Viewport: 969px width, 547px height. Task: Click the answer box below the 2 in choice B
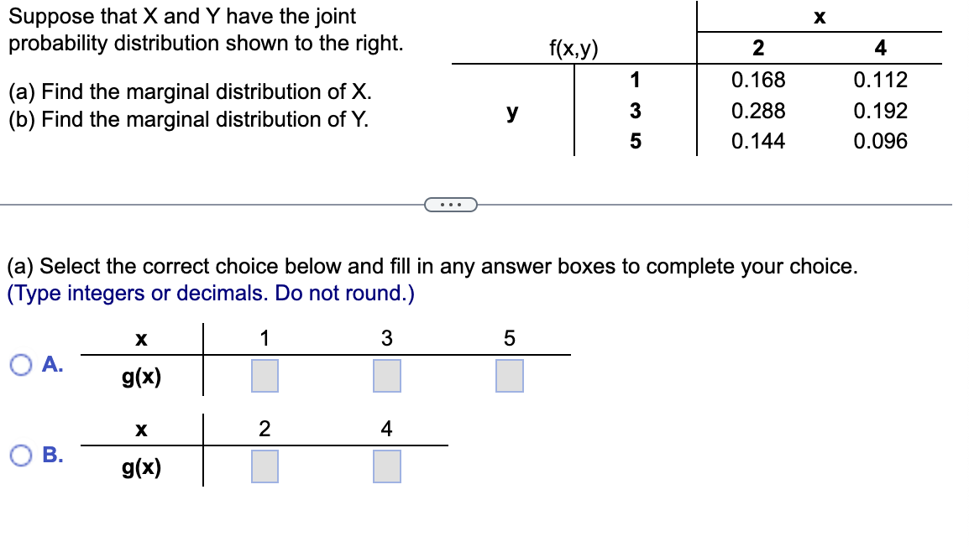pos(264,466)
